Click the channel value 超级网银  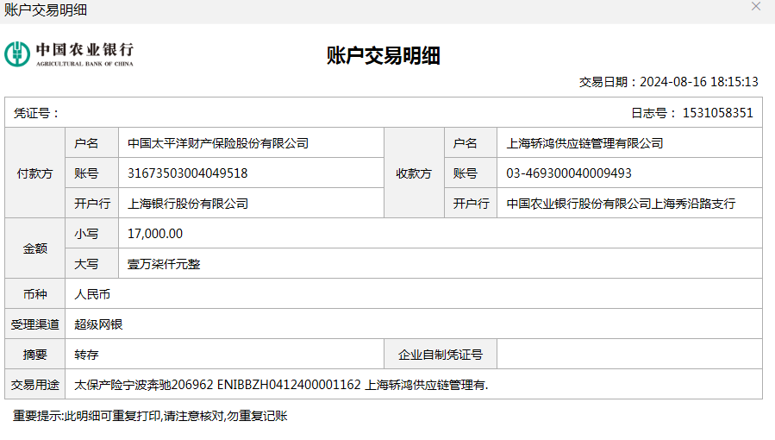coord(99,324)
